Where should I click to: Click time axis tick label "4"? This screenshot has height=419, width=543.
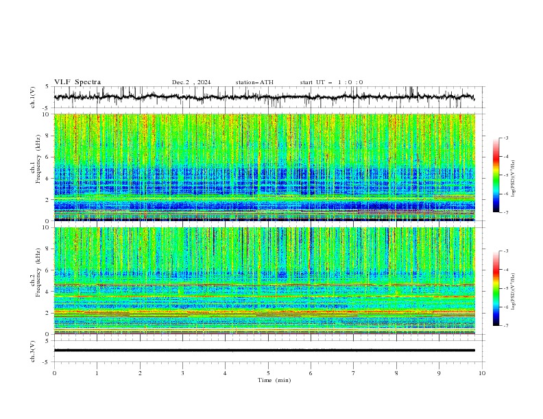[225, 373]
